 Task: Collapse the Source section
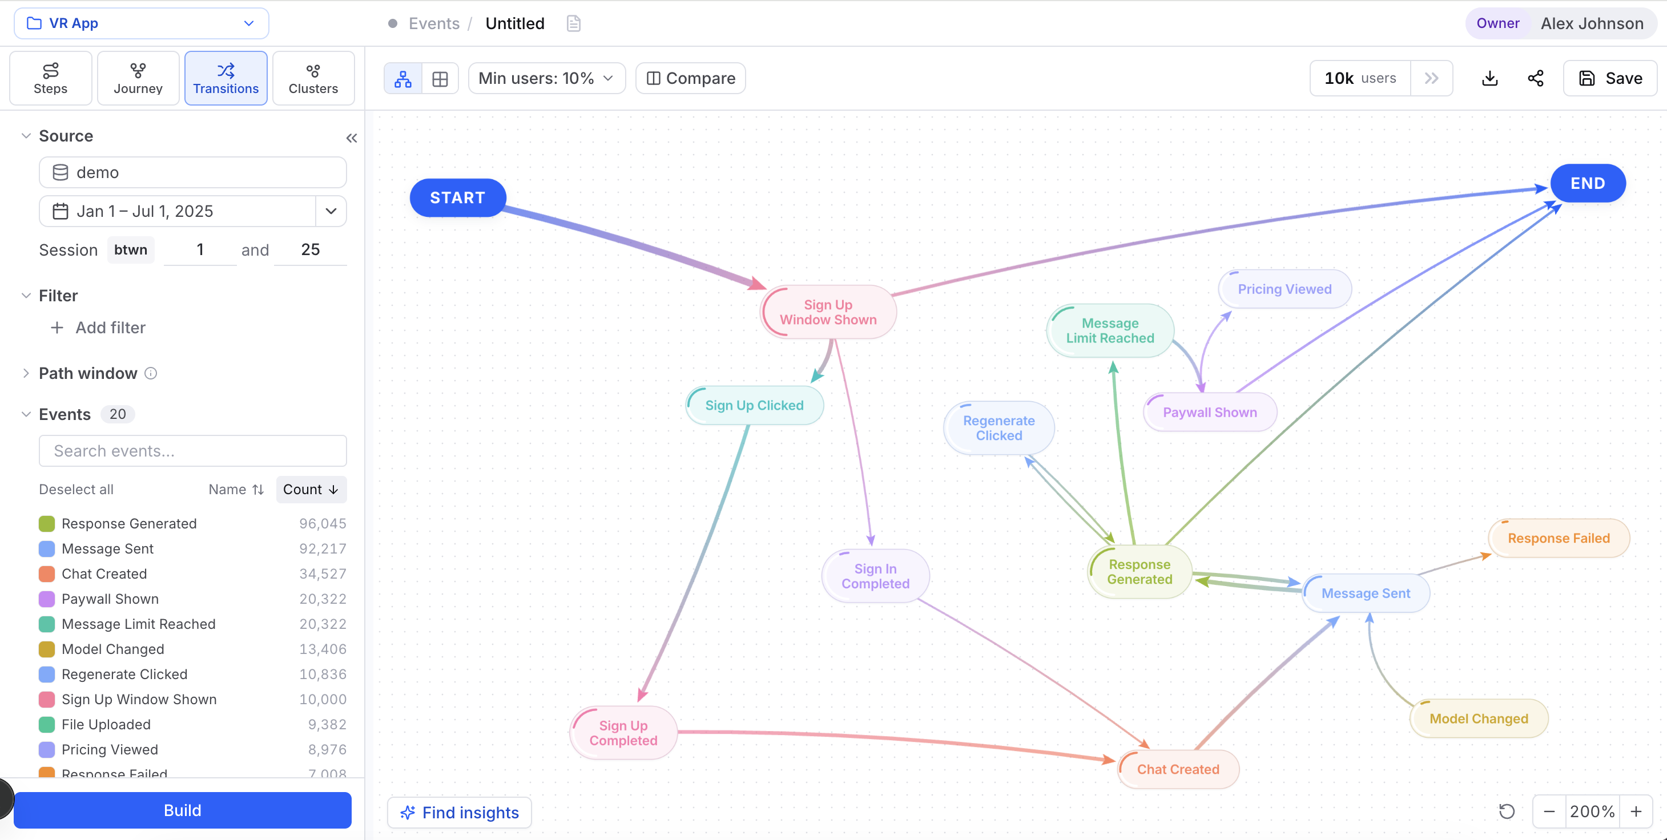[x=26, y=136]
